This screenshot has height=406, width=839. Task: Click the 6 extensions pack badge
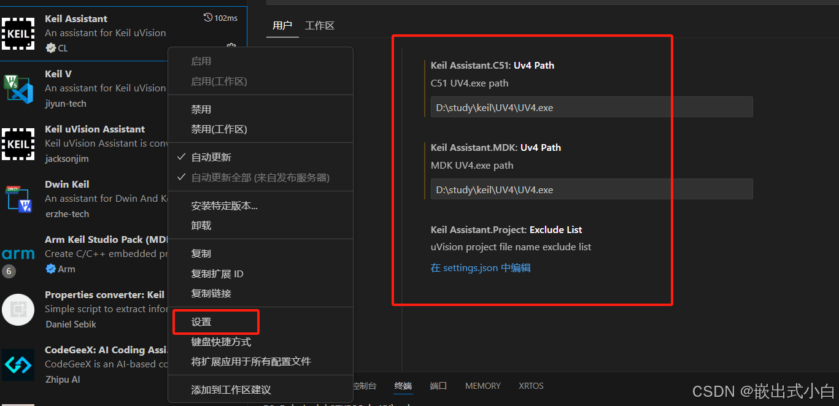coord(9,271)
